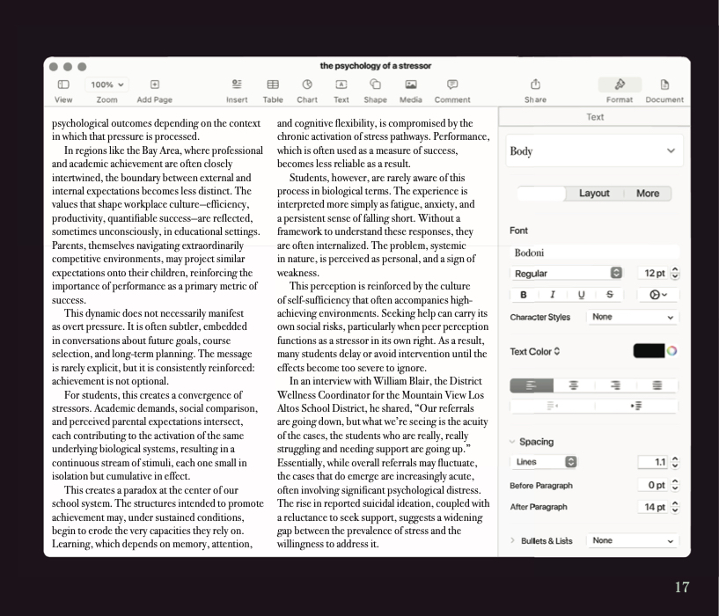Add a Chart from toolbar

307,84
